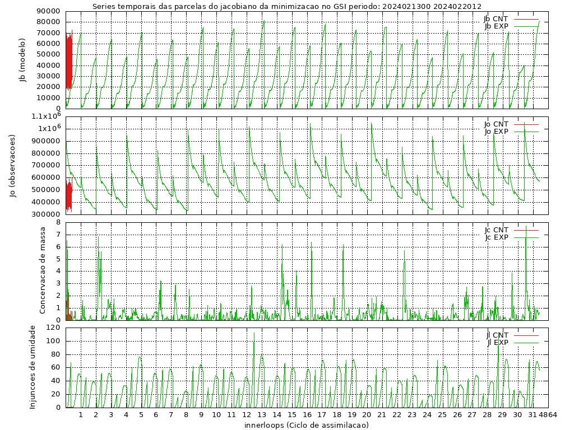Select the Jo EXP legend label
The width and height of the screenshot is (574, 430).
pyautogui.click(x=496, y=132)
